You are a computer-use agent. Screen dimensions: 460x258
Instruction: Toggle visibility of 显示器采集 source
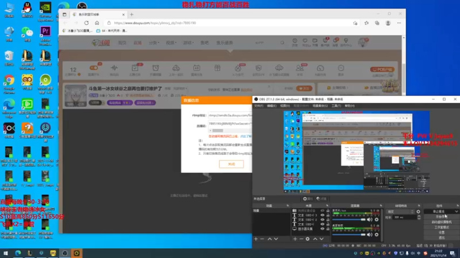click(x=323, y=229)
